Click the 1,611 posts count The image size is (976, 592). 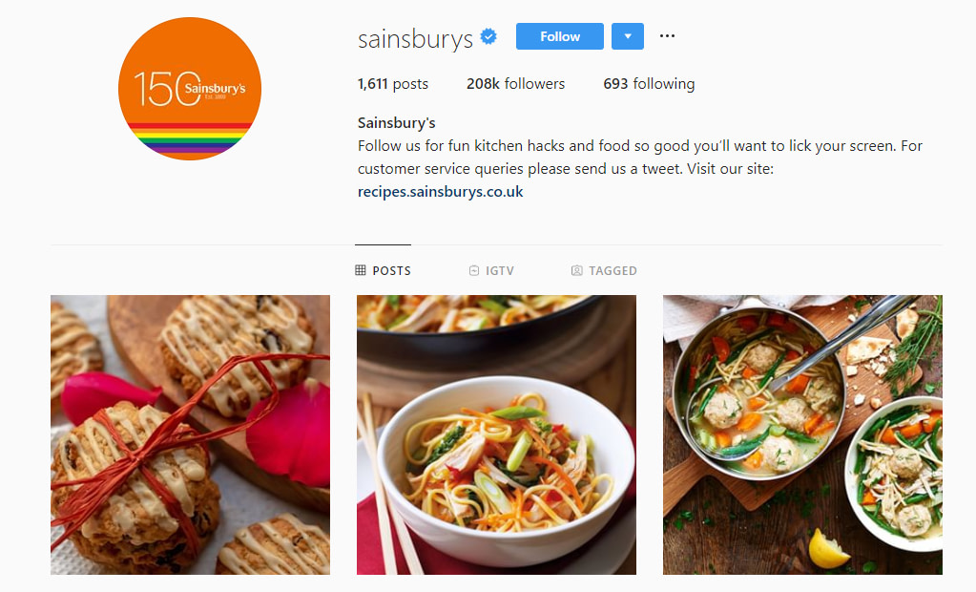point(393,84)
